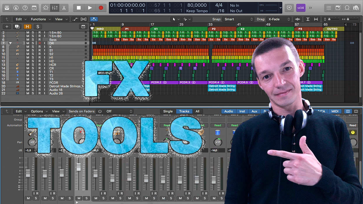Start recording with the red Record button
This screenshot has height=204, width=363.
pos(101,8)
